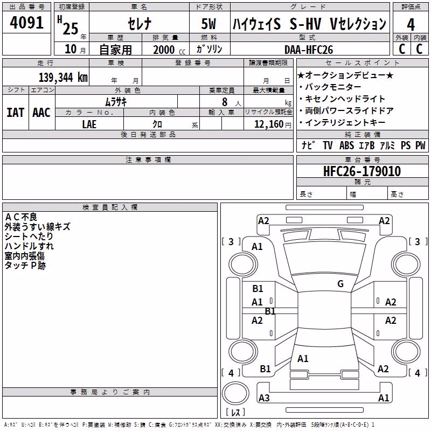Select the mileage 139,344 km
The image size is (431, 431).
(63, 77)
